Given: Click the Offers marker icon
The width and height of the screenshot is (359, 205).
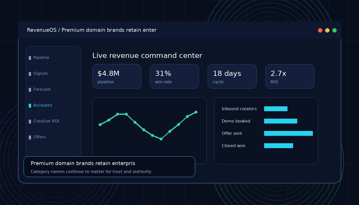Looking at the screenshot, I should [x=30, y=137].
